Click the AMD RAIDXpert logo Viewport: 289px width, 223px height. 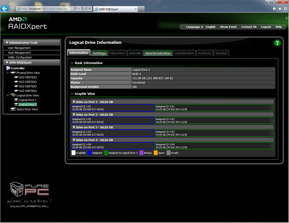point(28,23)
